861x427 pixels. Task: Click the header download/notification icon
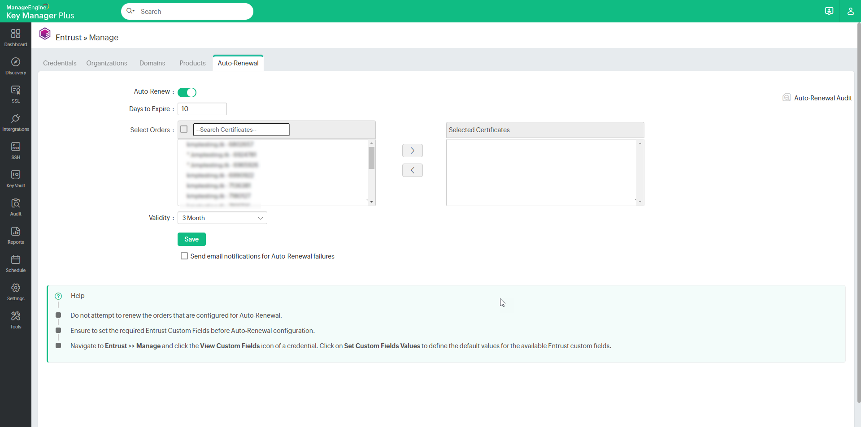coord(829,11)
